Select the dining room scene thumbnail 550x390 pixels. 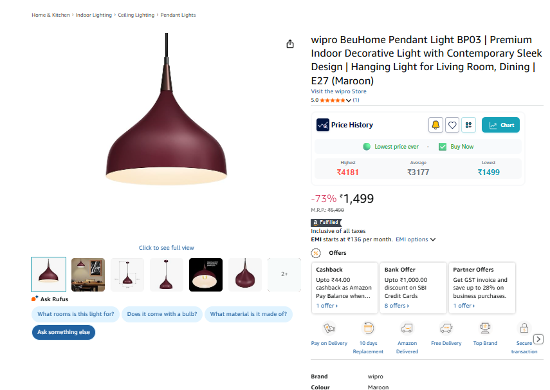point(88,275)
